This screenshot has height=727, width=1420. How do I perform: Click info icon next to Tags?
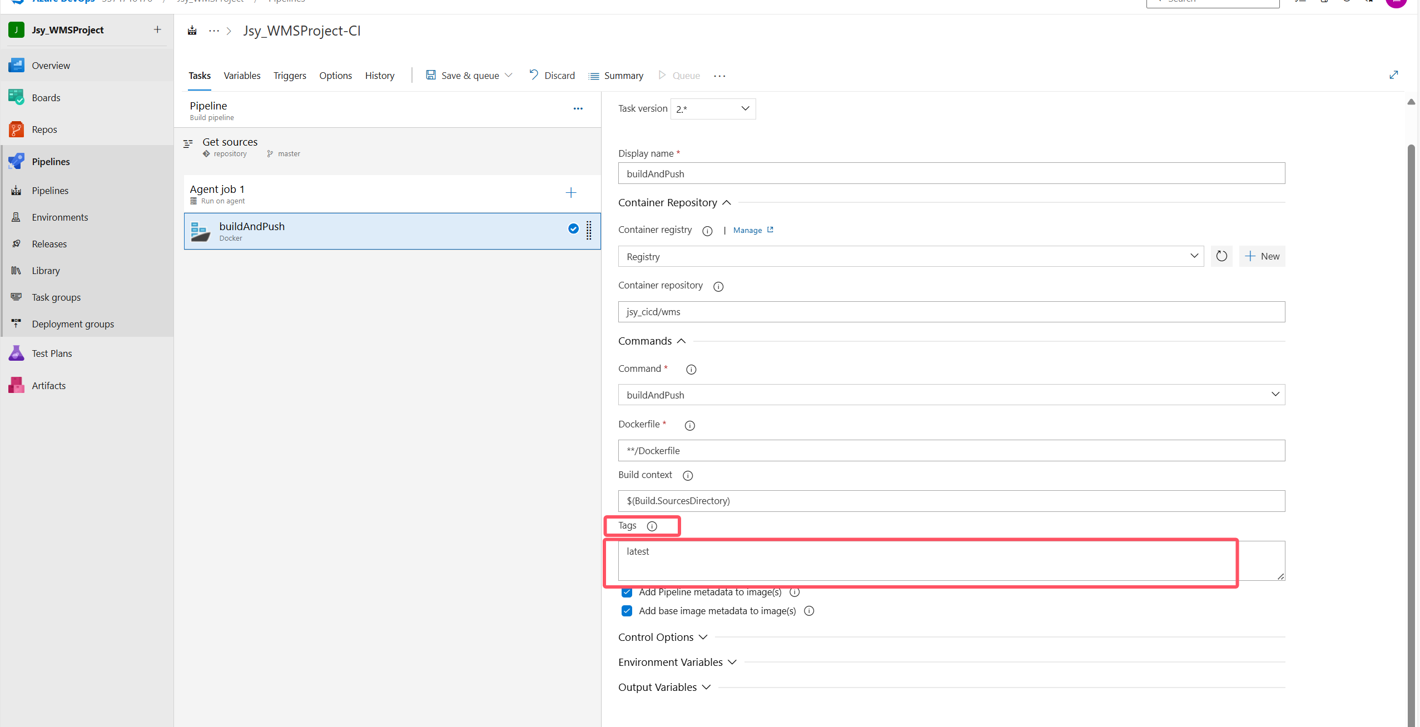point(652,526)
